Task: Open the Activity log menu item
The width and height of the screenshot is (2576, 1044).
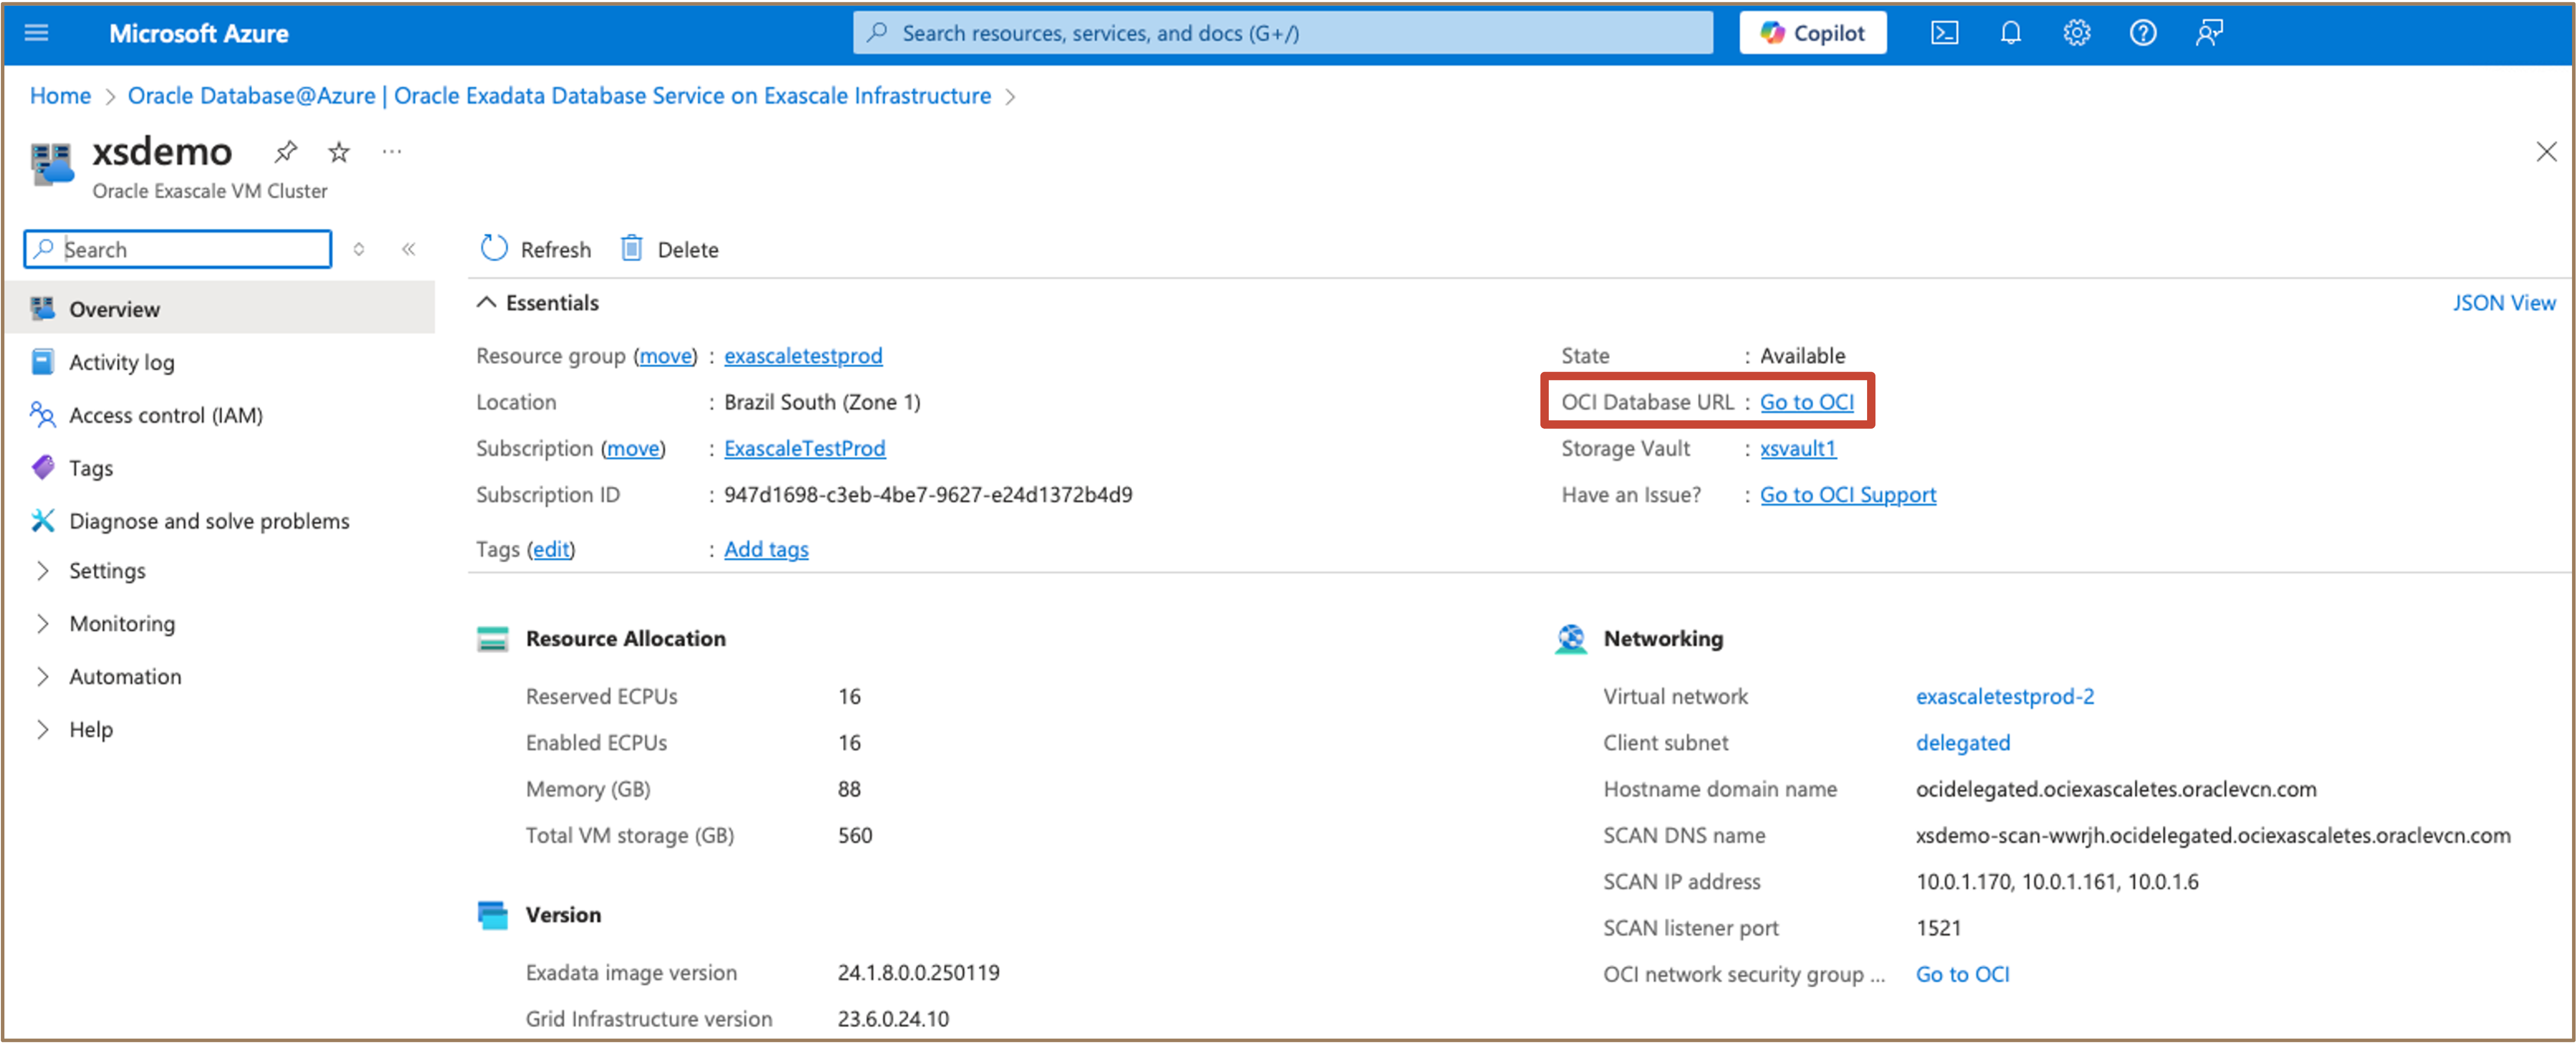Action: (x=121, y=362)
